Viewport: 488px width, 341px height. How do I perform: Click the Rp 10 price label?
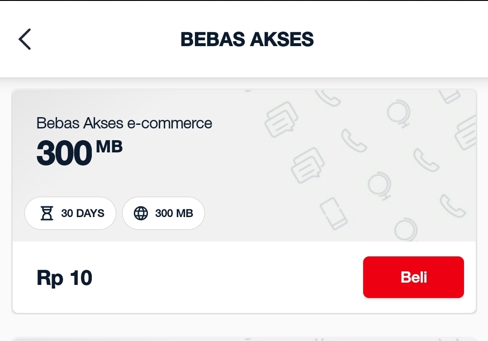click(x=64, y=278)
